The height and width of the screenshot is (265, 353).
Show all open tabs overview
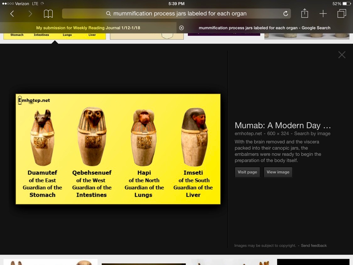tap(342, 14)
